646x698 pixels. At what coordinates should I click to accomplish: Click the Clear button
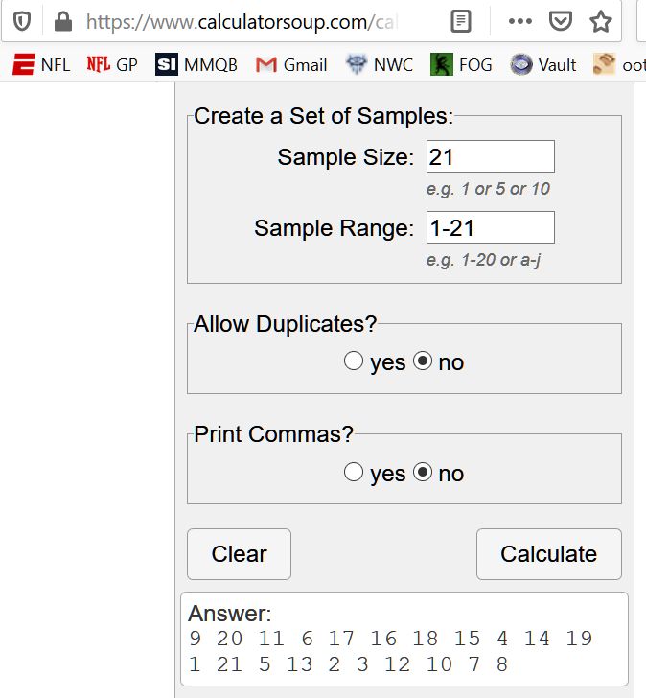click(239, 554)
